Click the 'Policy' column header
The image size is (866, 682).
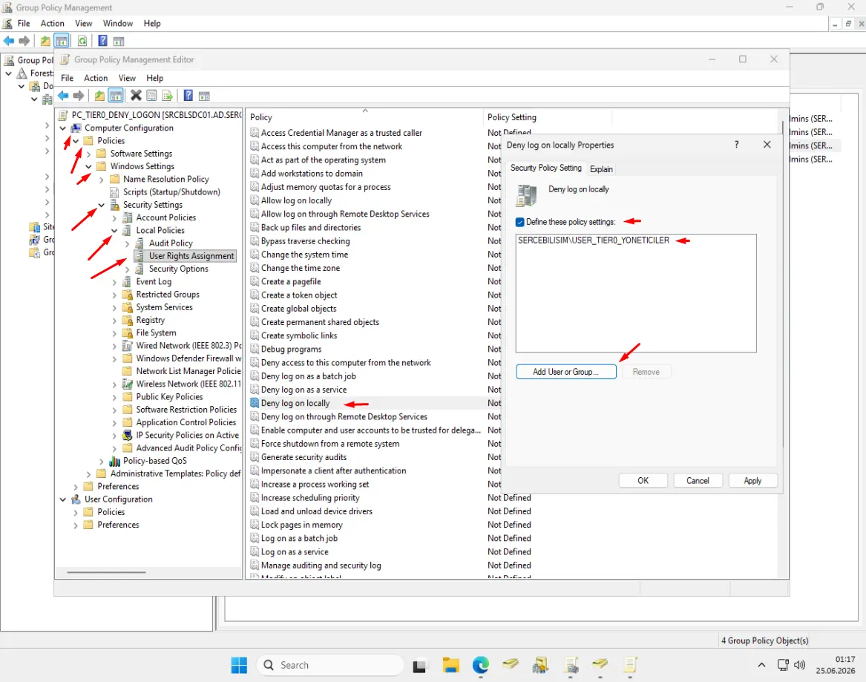tap(364, 117)
